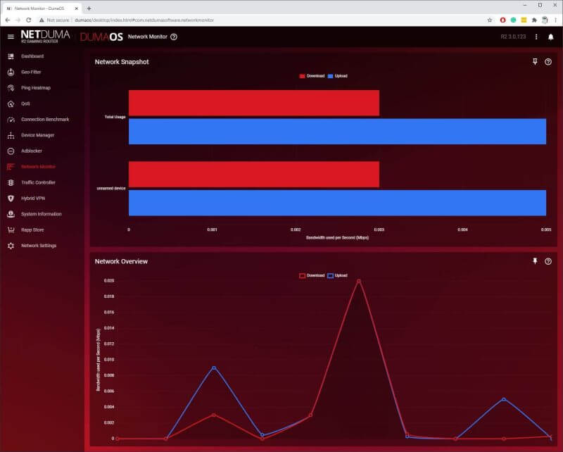Go to Adblocker page
This screenshot has width=563, height=452.
tap(31, 151)
